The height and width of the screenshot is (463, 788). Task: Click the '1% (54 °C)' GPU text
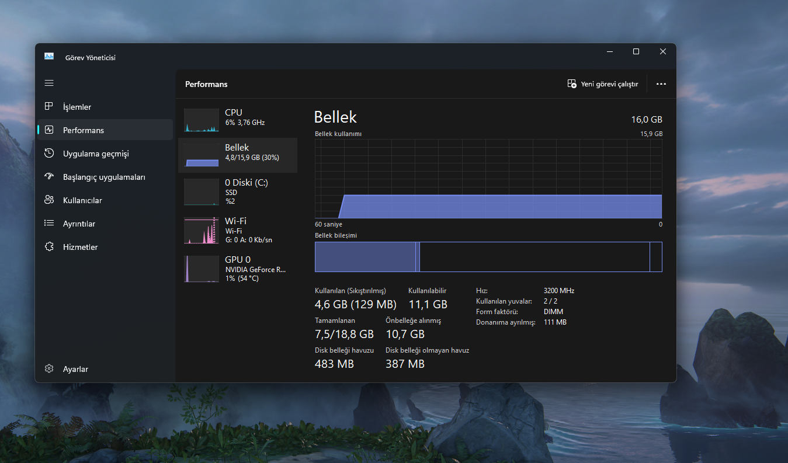242,279
